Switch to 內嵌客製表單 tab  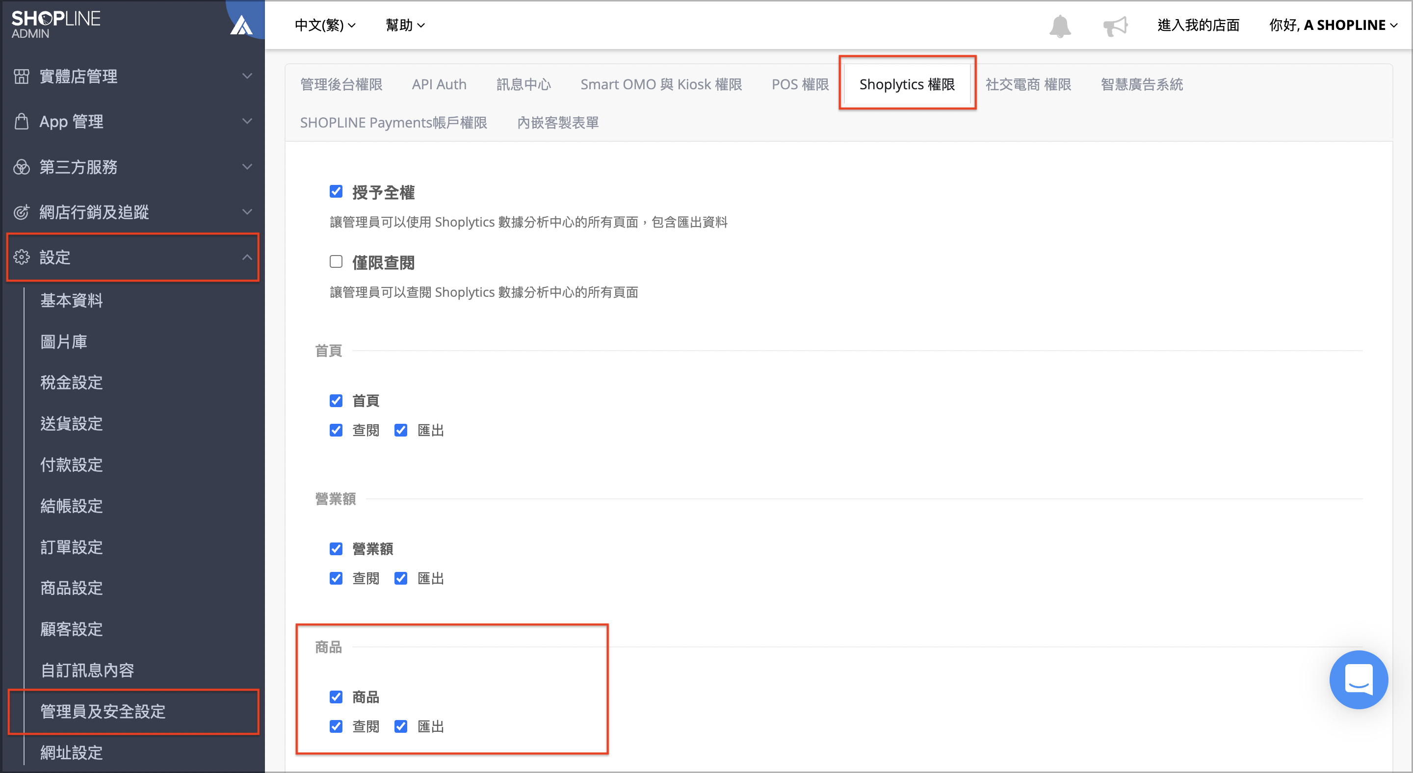pyautogui.click(x=558, y=123)
